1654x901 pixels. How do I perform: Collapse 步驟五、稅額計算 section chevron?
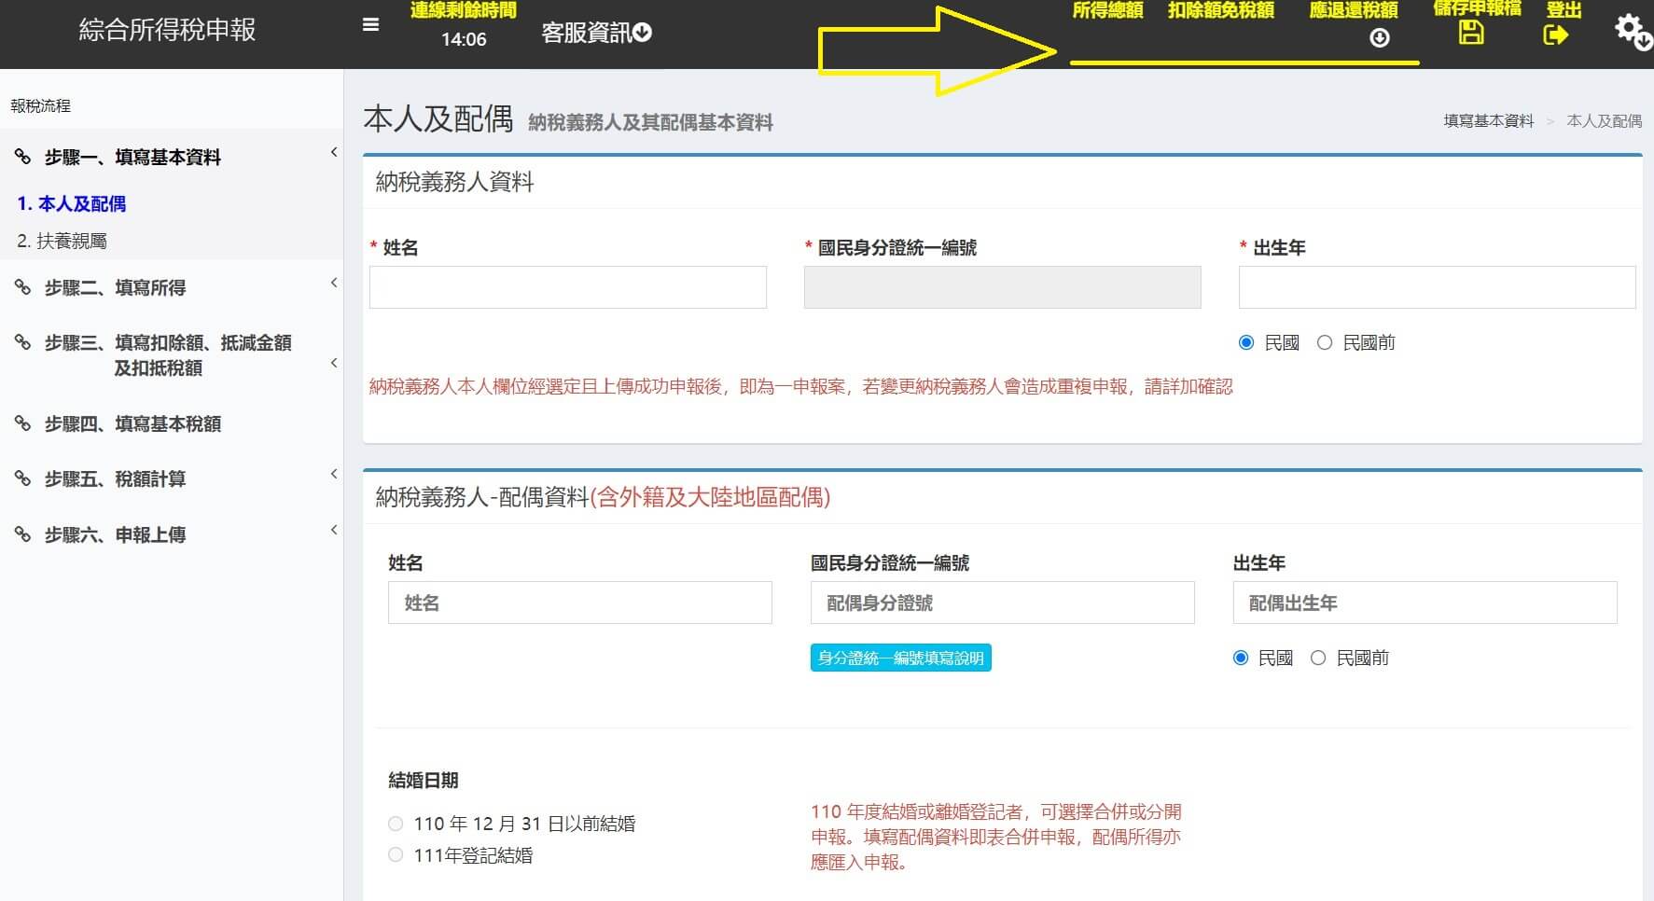(334, 474)
